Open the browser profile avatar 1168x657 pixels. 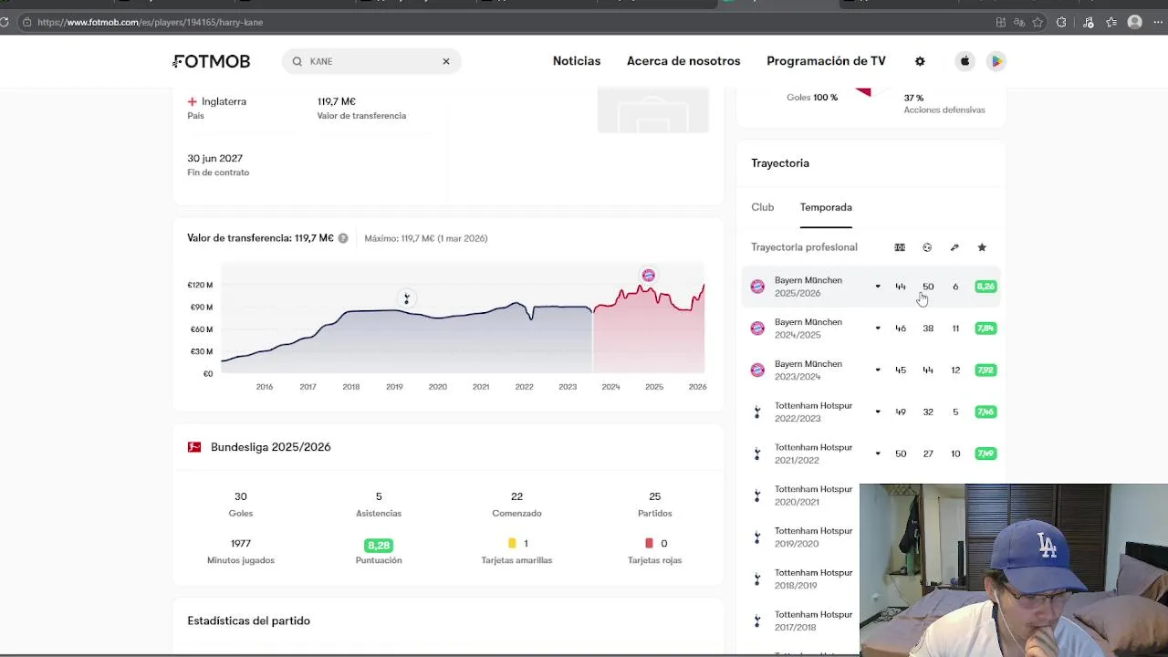tap(1135, 22)
